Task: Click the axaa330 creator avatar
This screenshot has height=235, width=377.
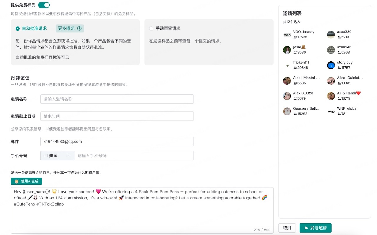Action: pyautogui.click(x=330, y=34)
